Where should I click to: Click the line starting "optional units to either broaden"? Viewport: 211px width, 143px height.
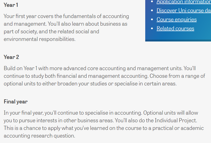click(90, 84)
